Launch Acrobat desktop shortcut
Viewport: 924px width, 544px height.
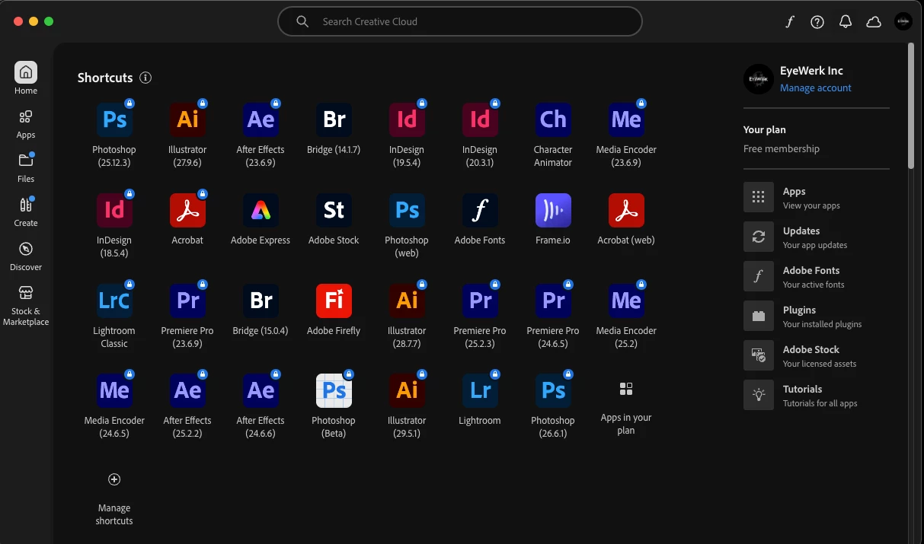tap(187, 210)
